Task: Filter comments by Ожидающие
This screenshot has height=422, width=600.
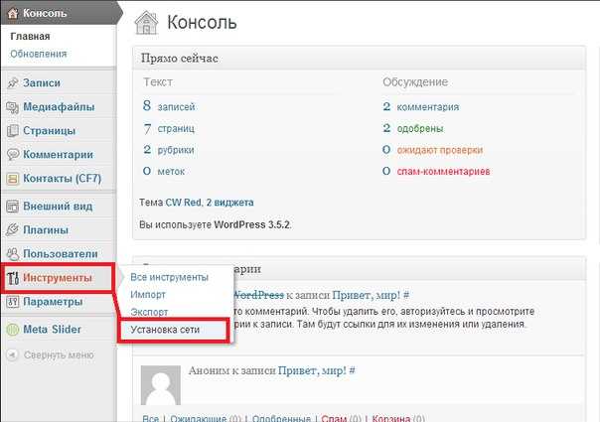Action: tap(198, 418)
